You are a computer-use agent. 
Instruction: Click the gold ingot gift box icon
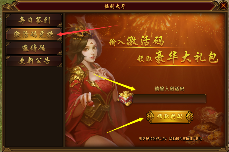coord(125,98)
